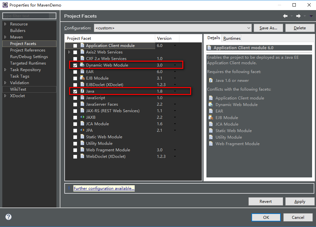Click the Utility Module facet list icon
Image resolution: width=316 pixels, height=227 pixels.
pos(82,143)
